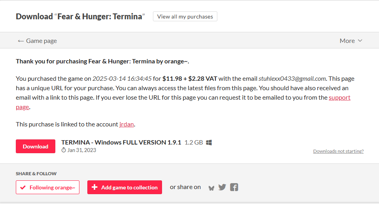View all my purchases
This screenshot has height=204, width=379.
click(x=185, y=17)
